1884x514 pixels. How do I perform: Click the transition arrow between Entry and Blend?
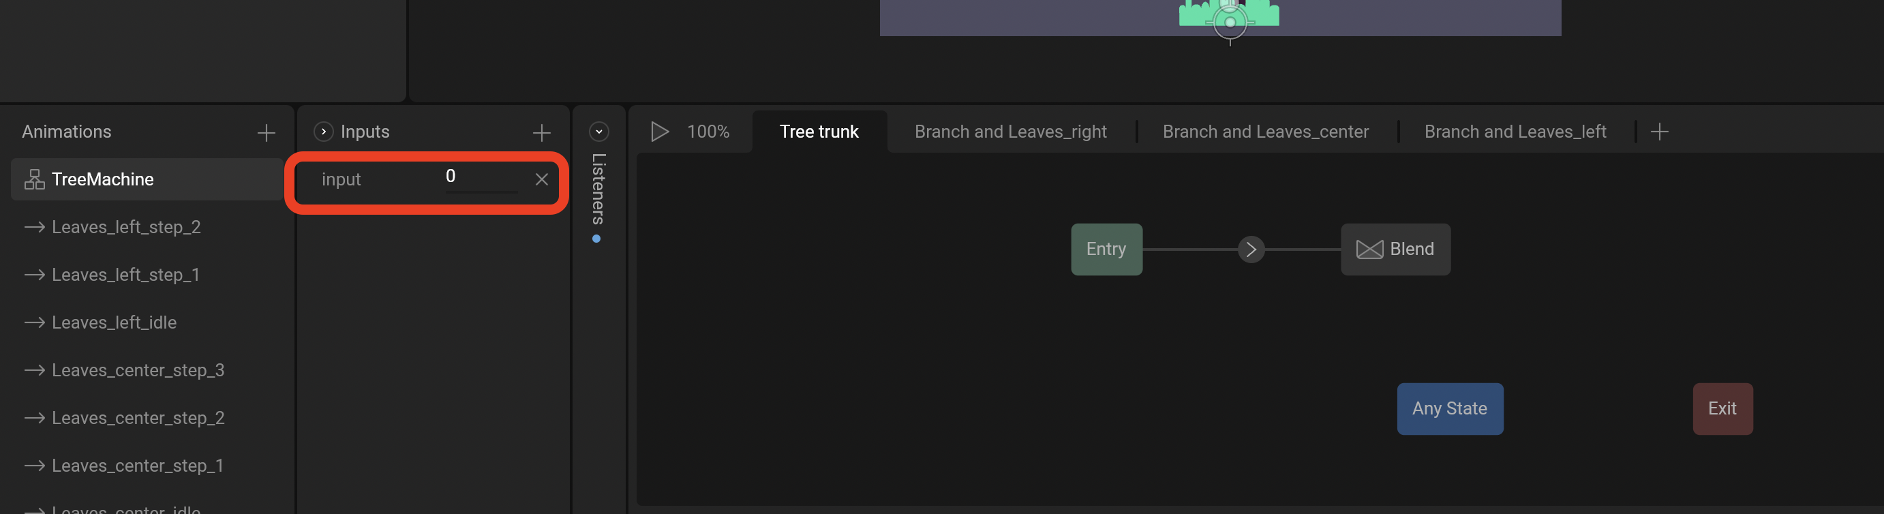1251,250
